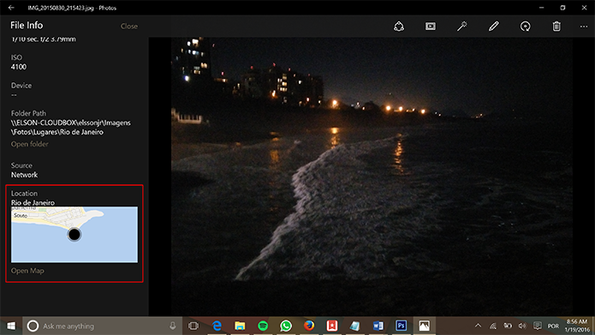Select the Folder Path text

pos(70,128)
